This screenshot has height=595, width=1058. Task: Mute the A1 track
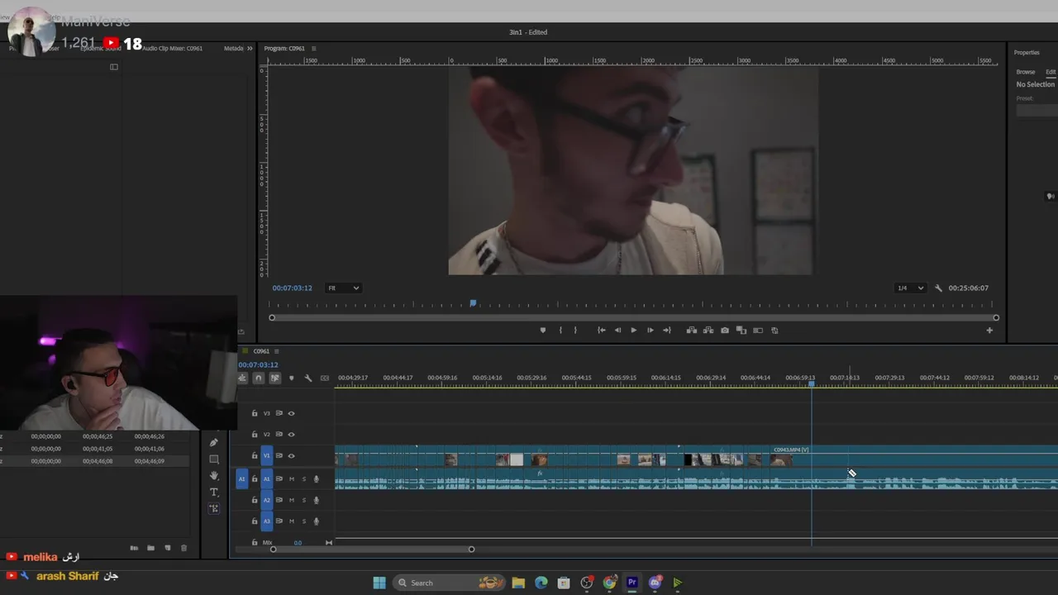291,479
